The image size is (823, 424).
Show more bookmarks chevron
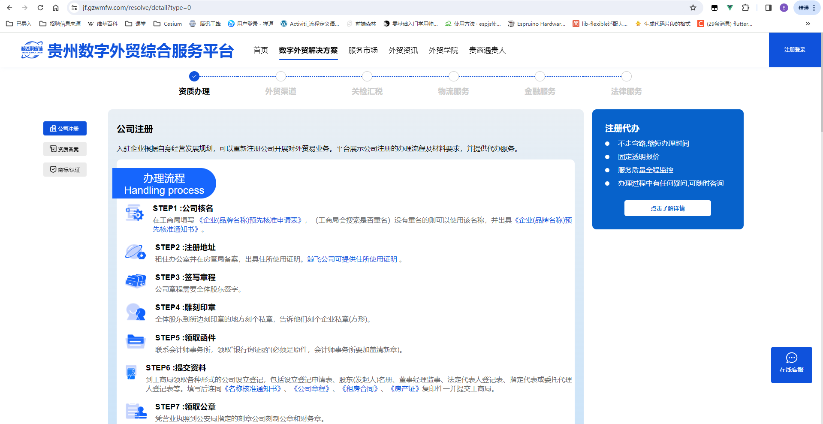(808, 24)
